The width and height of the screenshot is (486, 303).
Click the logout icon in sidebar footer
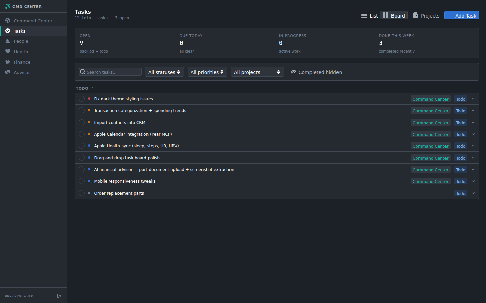pyautogui.click(x=59, y=296)
